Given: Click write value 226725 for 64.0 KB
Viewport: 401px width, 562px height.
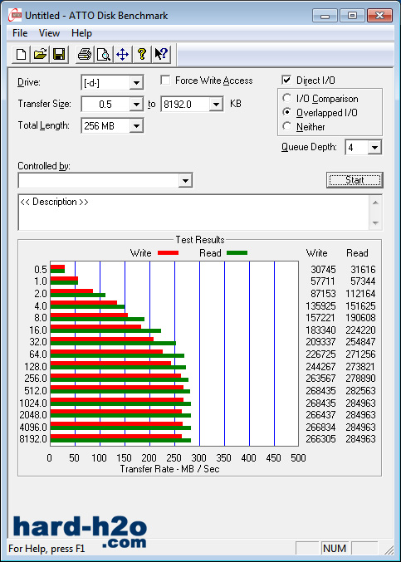Looking at the screenshot, I should [x=320, y=354].
